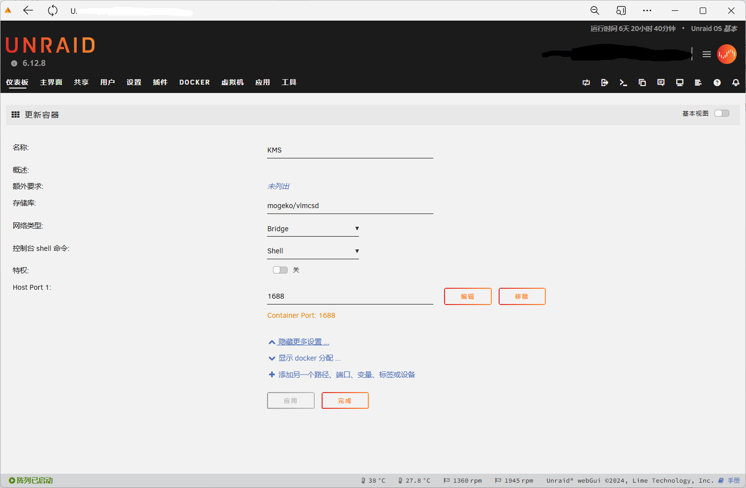The width and height of the screenshot is (746, 488).
Task: Click the 运行时间 uptime text
Action: 633,29
